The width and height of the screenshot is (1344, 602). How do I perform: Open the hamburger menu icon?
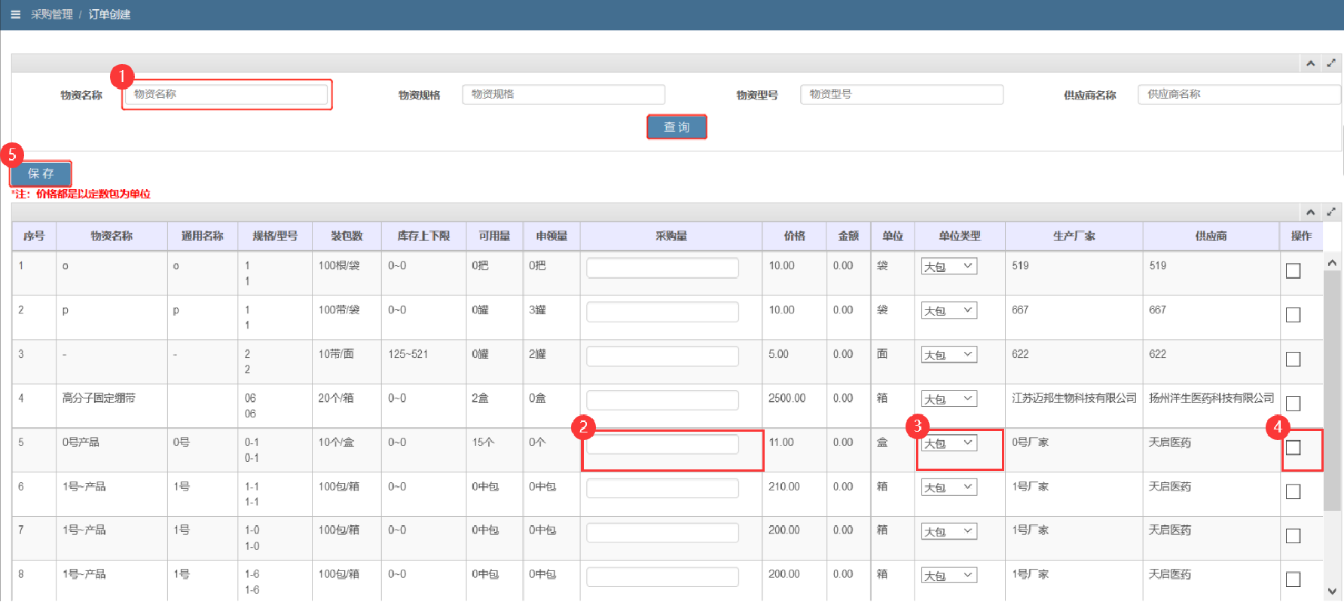tap(15, 14)
